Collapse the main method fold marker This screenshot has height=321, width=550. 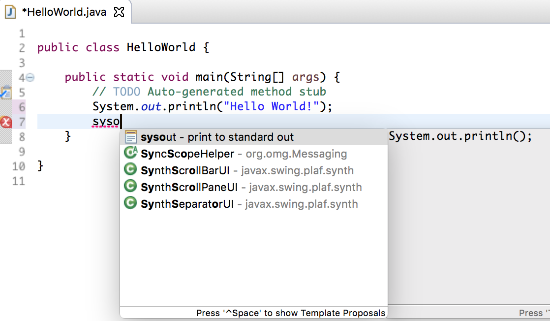click(30, 77)
